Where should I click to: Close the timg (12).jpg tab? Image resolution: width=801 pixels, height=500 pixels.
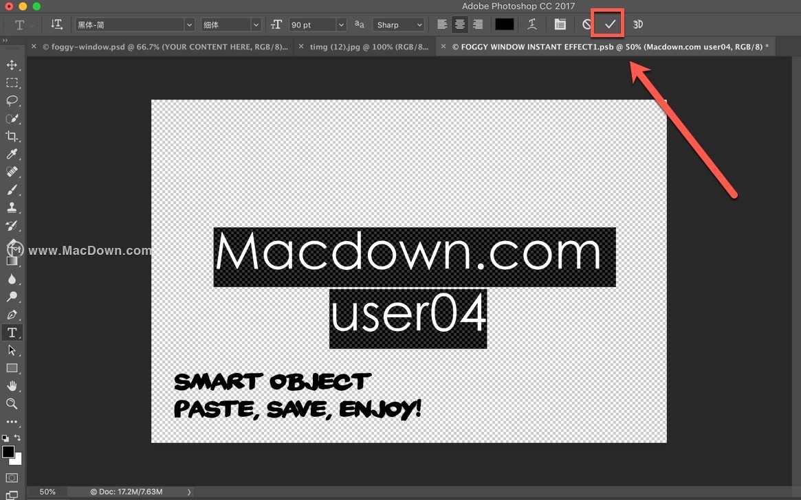pyautogui.click(x=301, y=47)
